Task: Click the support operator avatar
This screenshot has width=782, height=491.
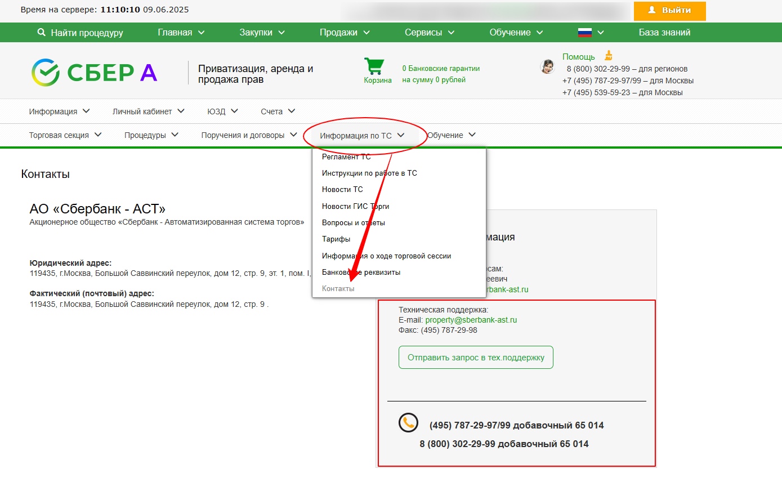Action: pyautogui.click(x=547, y=67)
